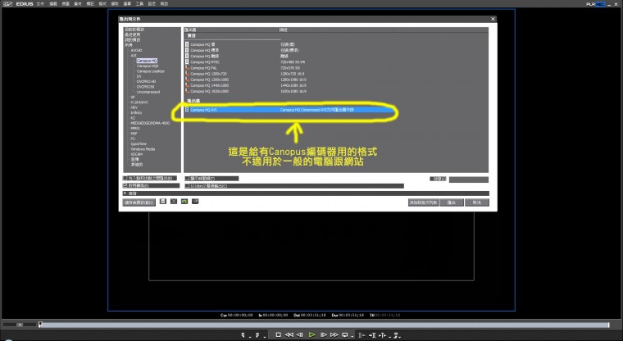The width and height of the screenshot is (623, 341).
Task: Click the overwrite to timeline icon
Action: tap(372, 335)
